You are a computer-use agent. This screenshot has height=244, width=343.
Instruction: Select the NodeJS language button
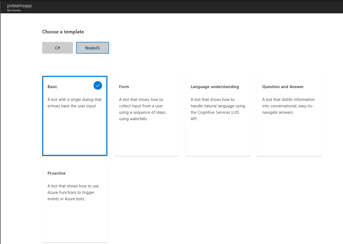point(92,48)
